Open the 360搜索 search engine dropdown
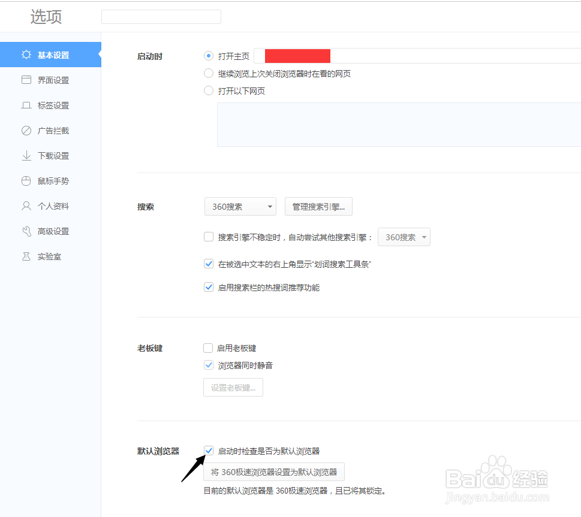This screenshot has width=581, height=517. click(x=240, y=206)
